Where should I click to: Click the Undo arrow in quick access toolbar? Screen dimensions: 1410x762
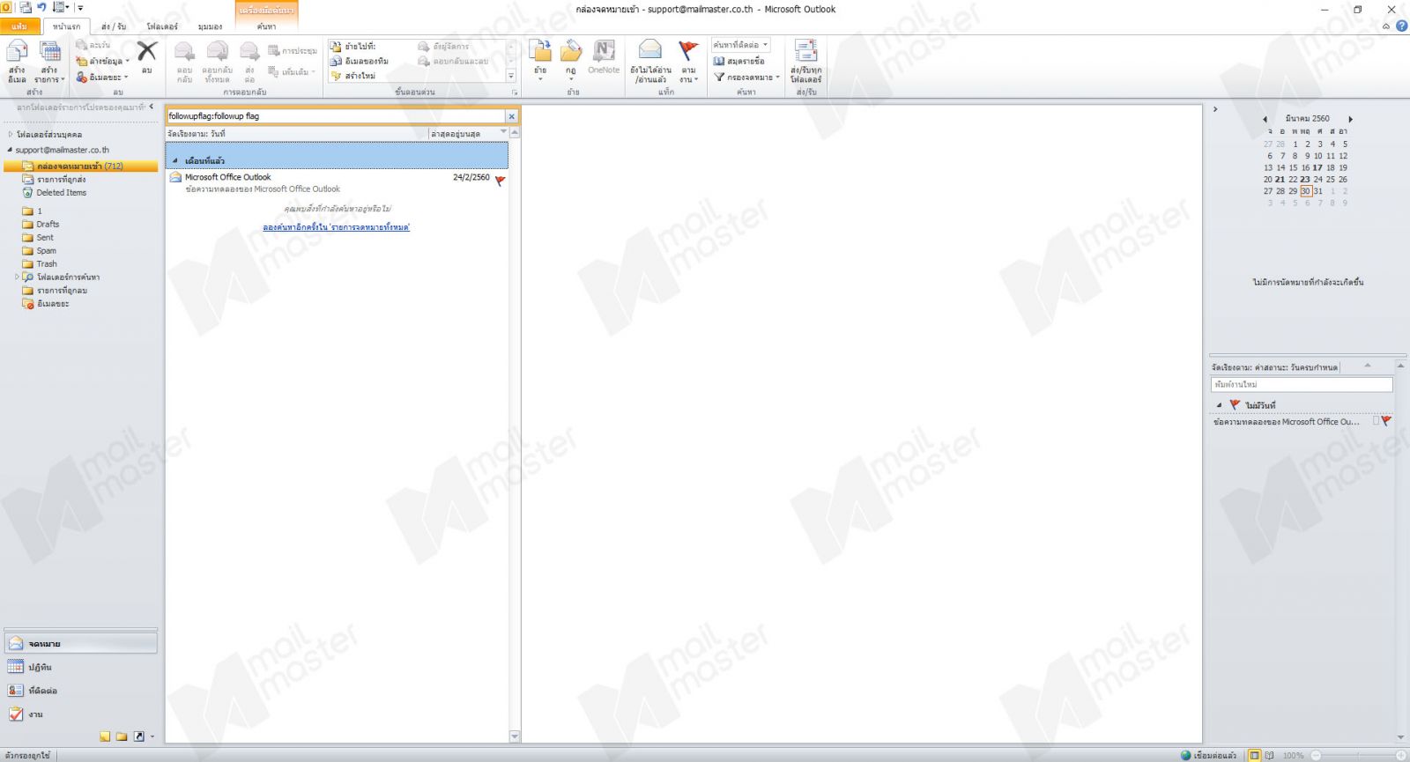click(x=41, y=7)
